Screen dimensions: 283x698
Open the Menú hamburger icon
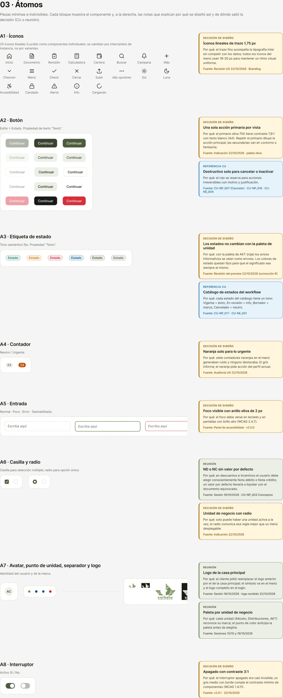click(32, 71)
